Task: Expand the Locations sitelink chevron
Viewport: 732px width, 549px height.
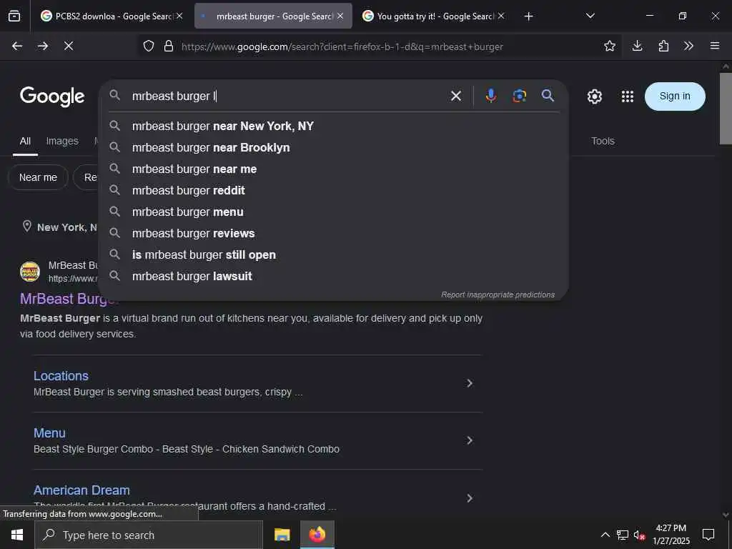Action: coord(470,383)
